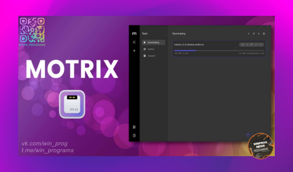
Task: Switch to the Stopped task list
Action: tap(153, 56)
